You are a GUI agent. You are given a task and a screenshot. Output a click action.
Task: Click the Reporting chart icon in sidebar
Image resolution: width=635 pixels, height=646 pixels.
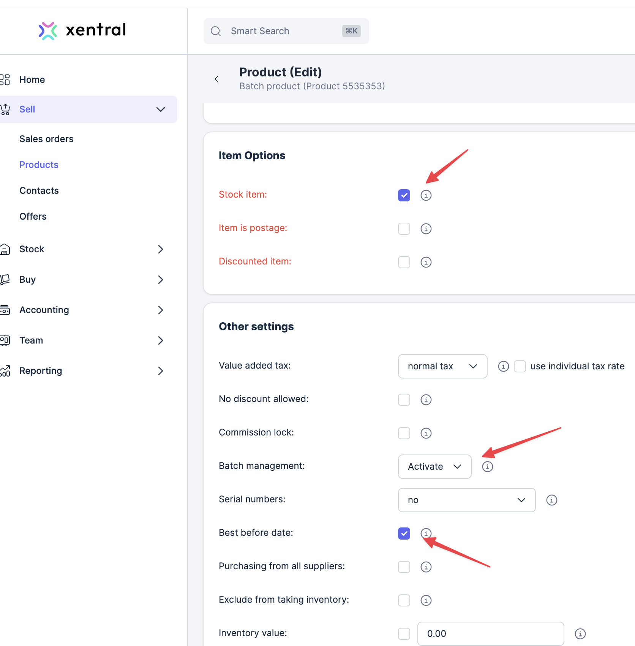(x=5, y=371)
